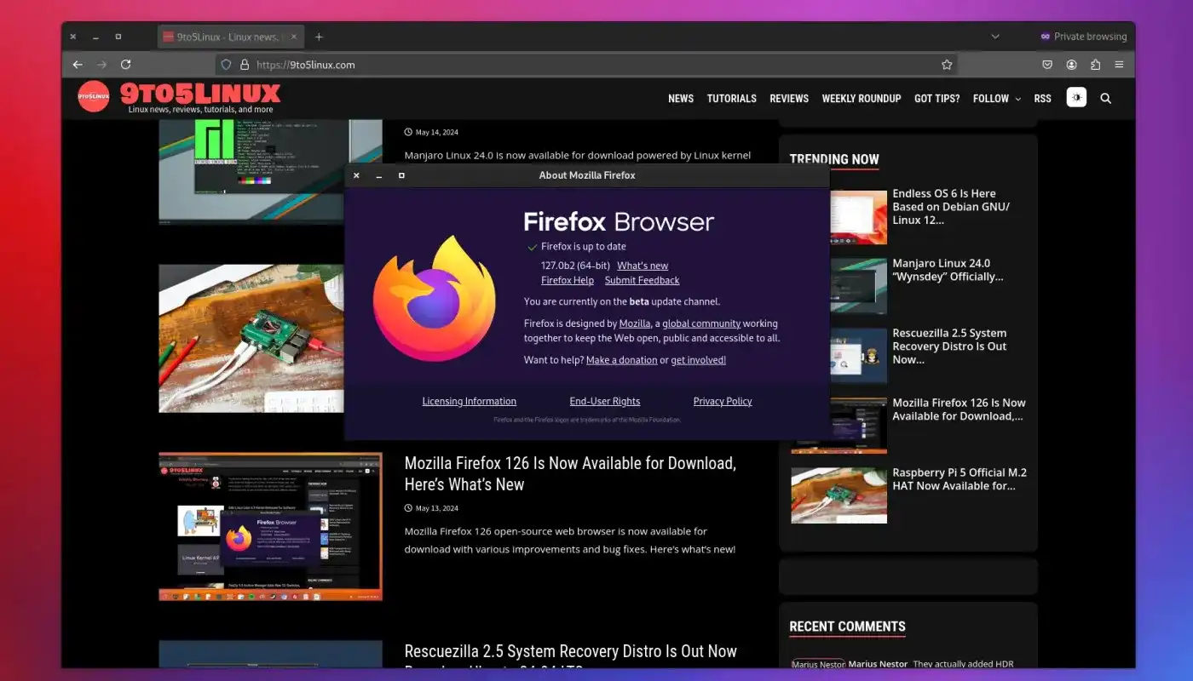Click the 9to5Linux round logo
1193x681 pixels.
pos(94,97)
